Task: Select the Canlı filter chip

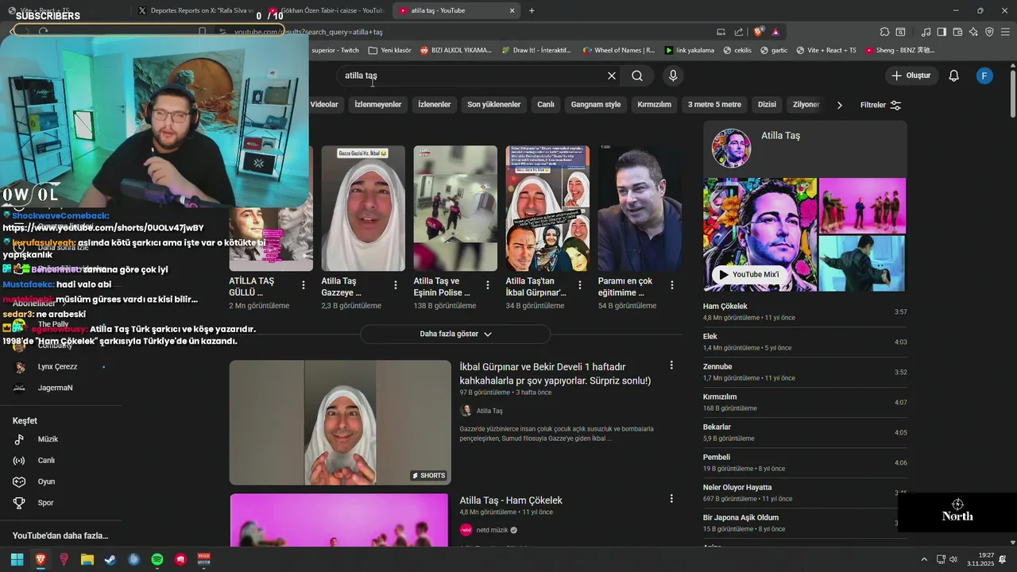Action: 546,104
